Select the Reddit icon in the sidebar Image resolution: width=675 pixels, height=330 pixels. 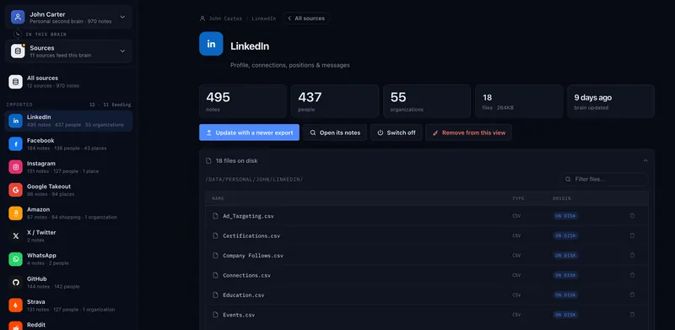(x=15, y=326)
